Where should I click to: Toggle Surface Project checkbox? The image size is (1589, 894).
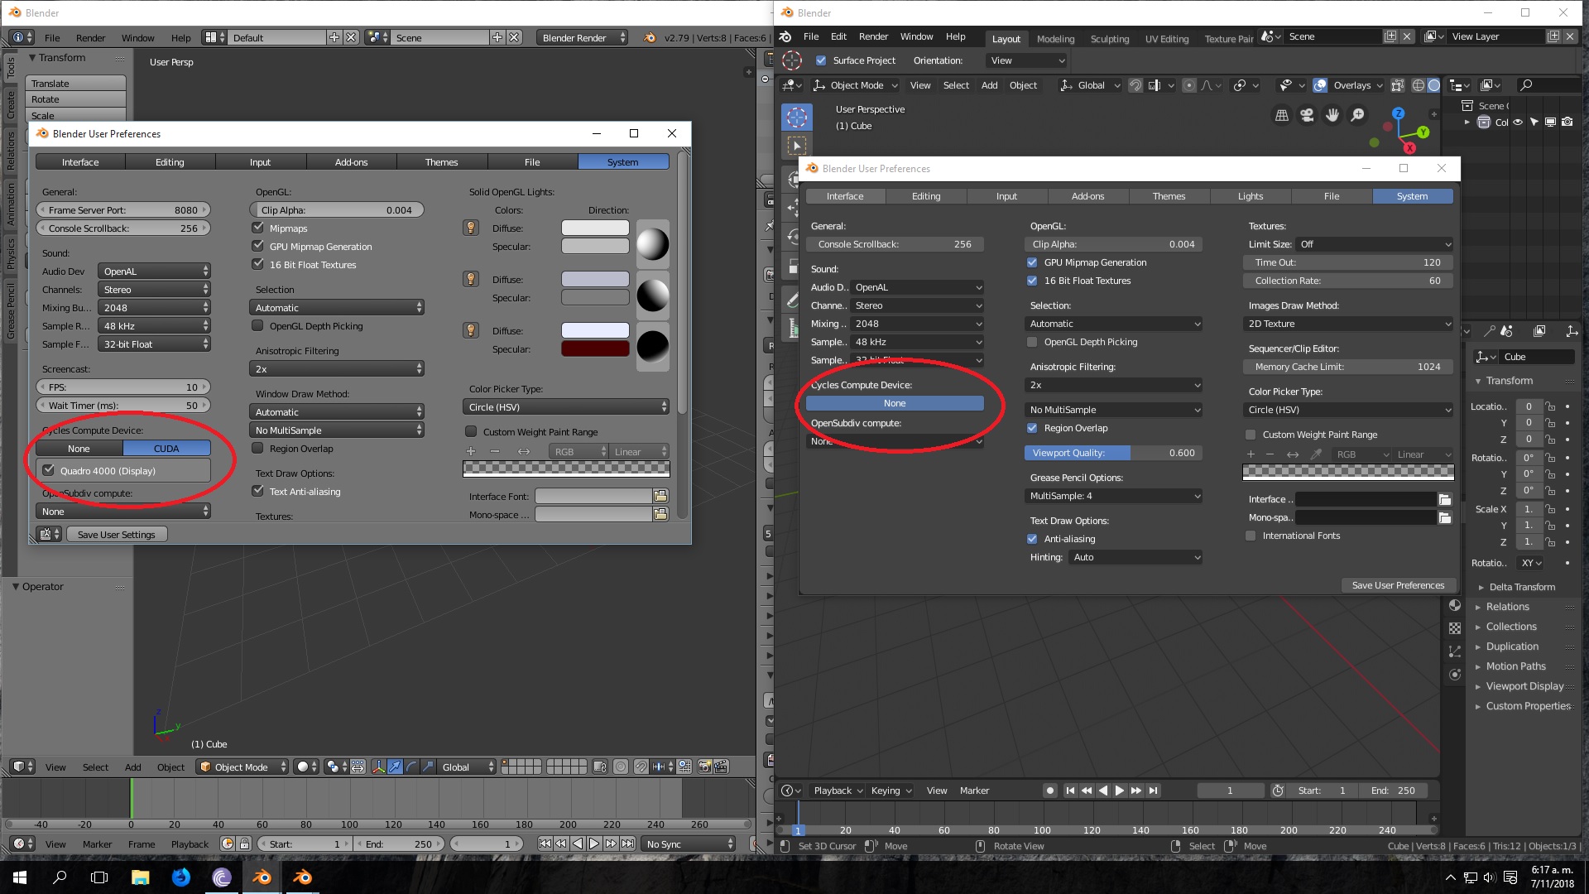coord(821,60)
